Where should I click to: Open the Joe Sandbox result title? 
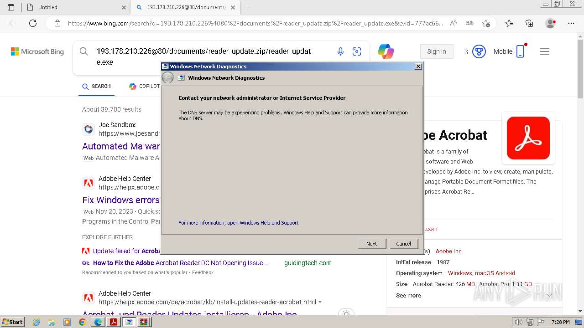(x=121, y=146)
